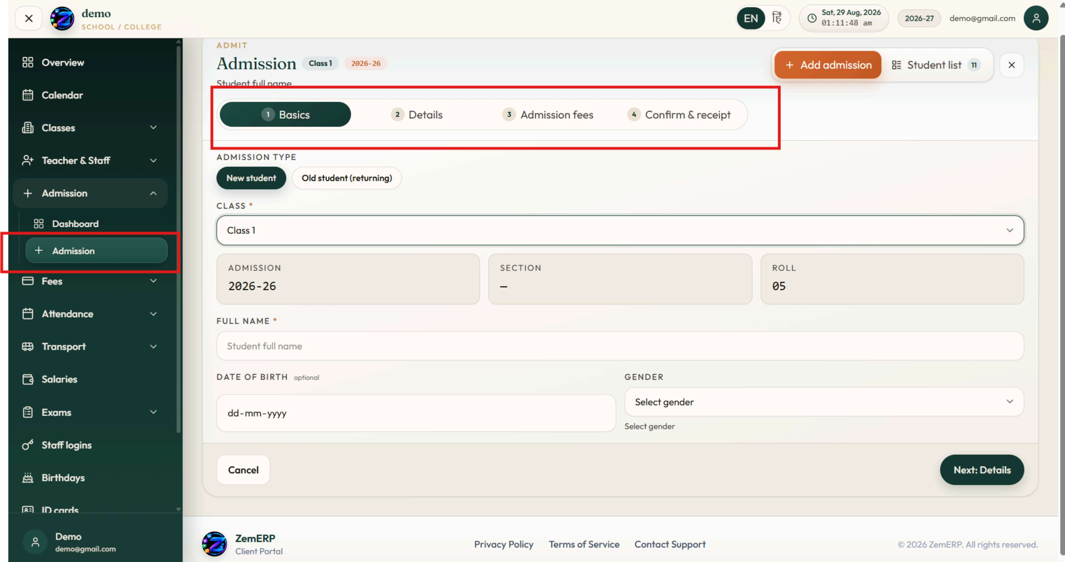Click the Fees card icon
The width and height of the screenshot is (1065, 562).
click(28, 281)
